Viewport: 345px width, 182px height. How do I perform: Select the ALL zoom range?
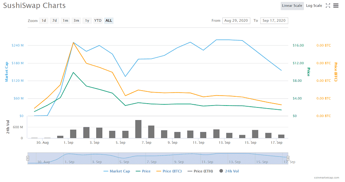coord(109,21)
